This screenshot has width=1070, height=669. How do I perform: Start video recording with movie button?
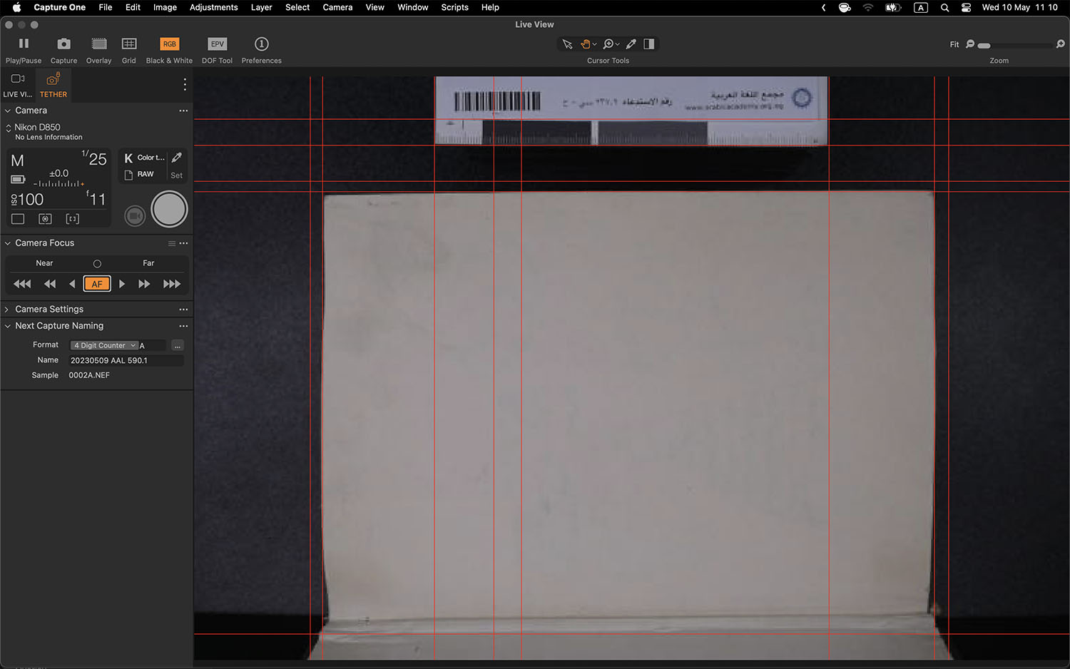[135, 215]
